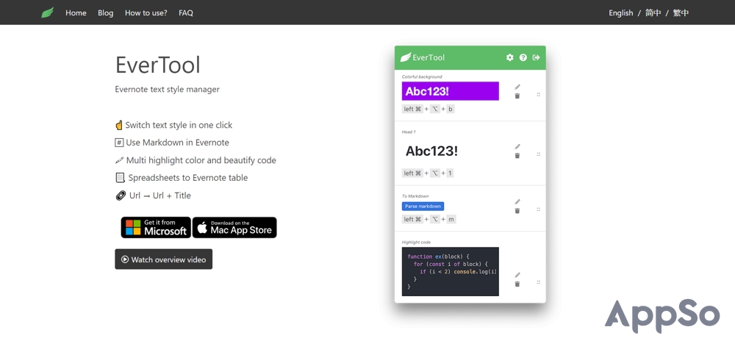The image size is (735, 352).
Task: Click the purple Abc123! color preview
Action: click(450, 91)
